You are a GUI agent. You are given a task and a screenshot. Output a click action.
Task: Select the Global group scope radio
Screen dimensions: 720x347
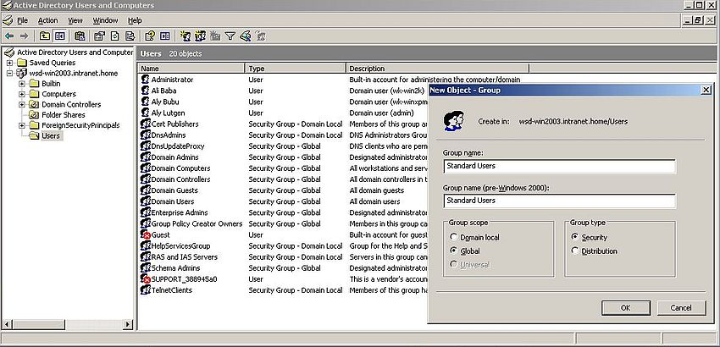point(452,251)
